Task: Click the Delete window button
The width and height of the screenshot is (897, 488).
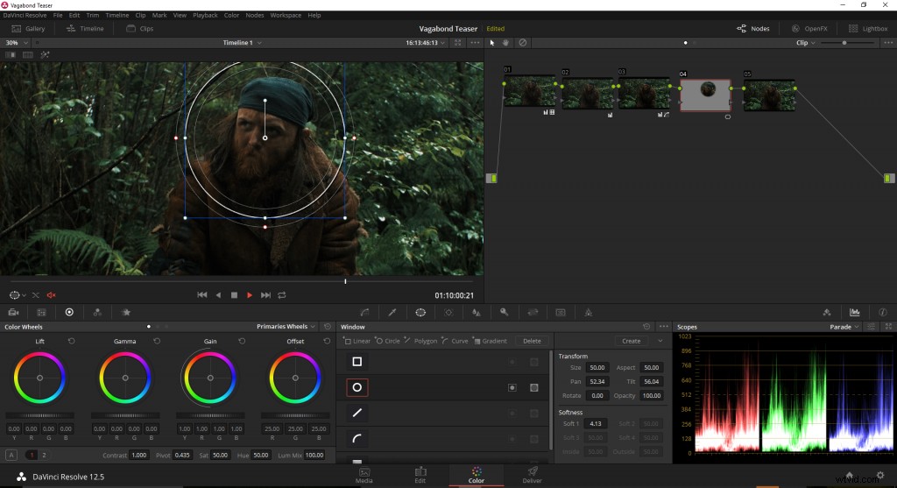Action: tap(532, 341)
